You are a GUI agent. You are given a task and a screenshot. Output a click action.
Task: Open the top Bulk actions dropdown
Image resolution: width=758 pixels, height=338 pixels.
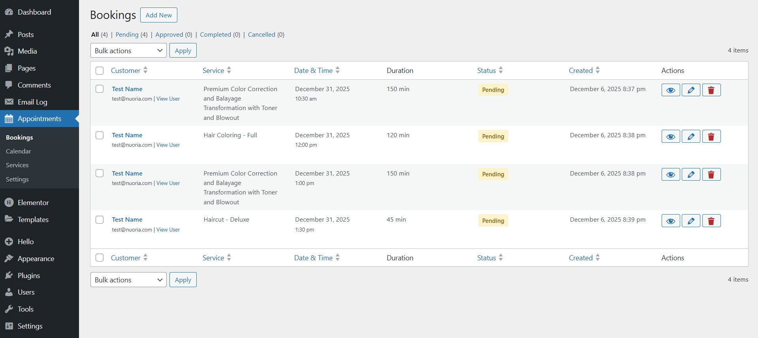128,50
